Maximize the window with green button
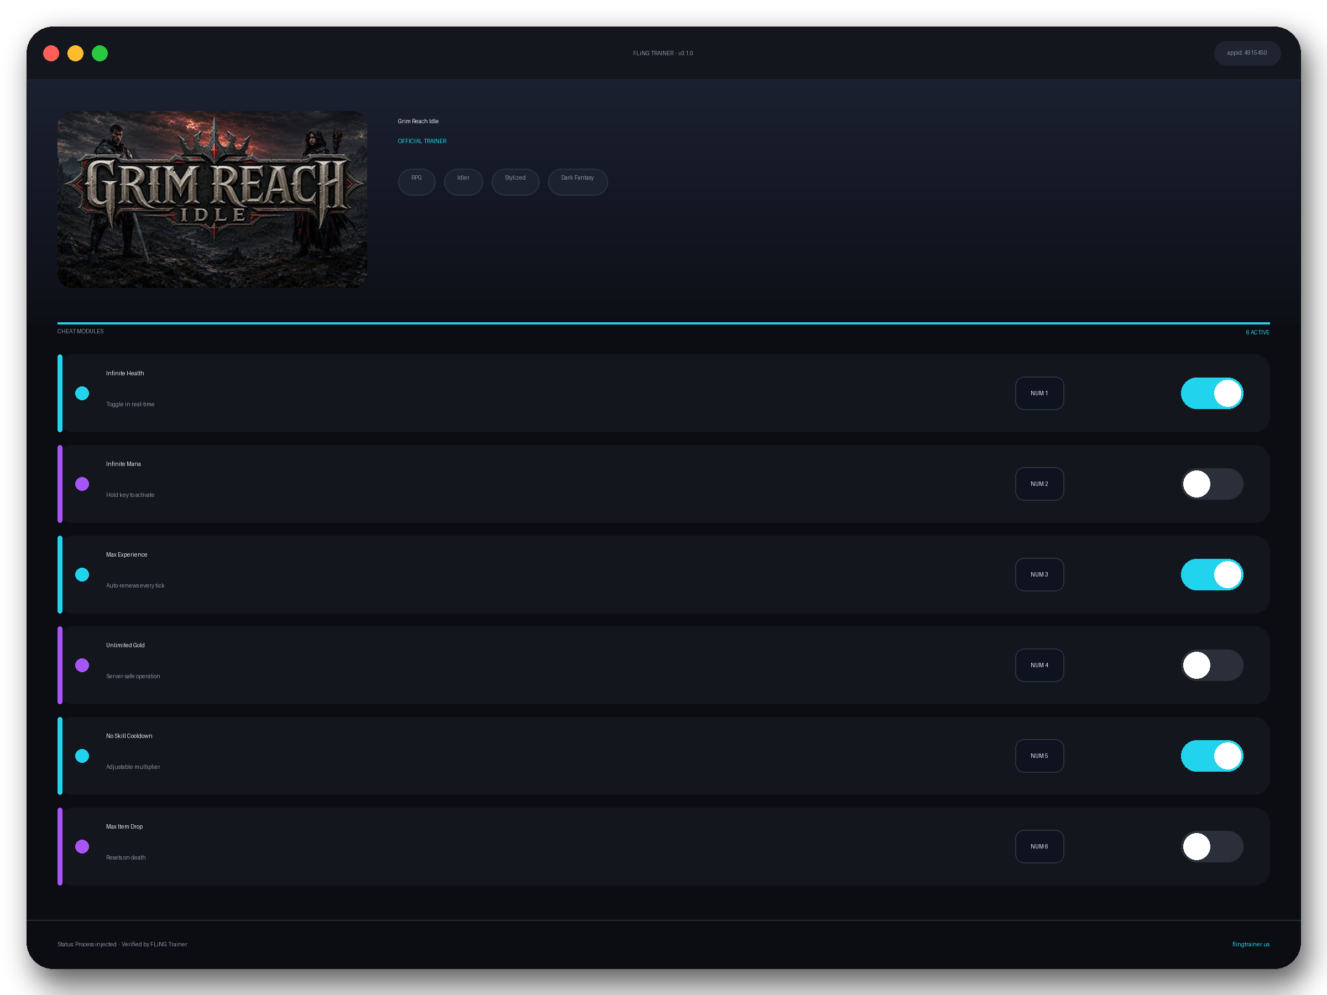 [100, 54]
